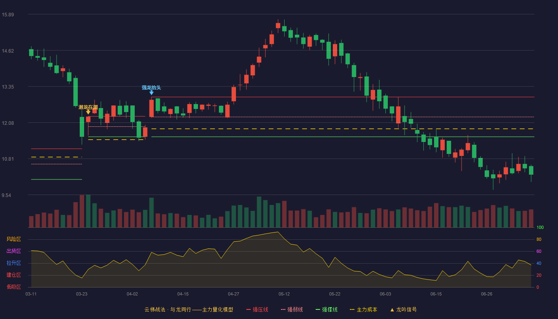Click the highest red candlestick near 05-12
Screen dimensions: 558x319
coord(278,26)
